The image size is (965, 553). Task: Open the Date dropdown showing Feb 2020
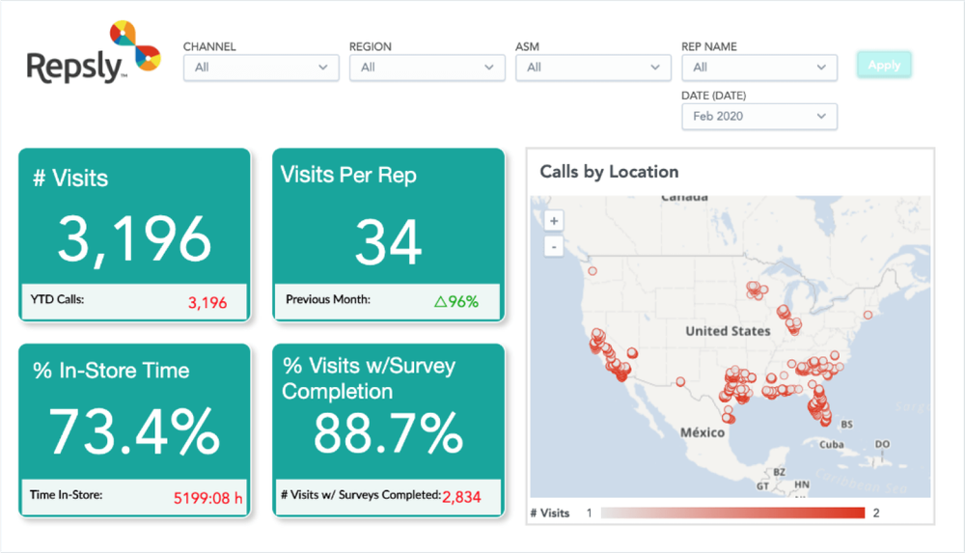[759, 117]
